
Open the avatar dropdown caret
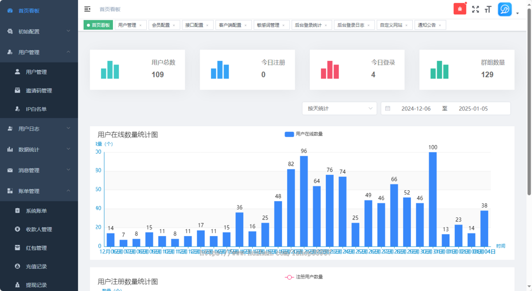[517, 13]
